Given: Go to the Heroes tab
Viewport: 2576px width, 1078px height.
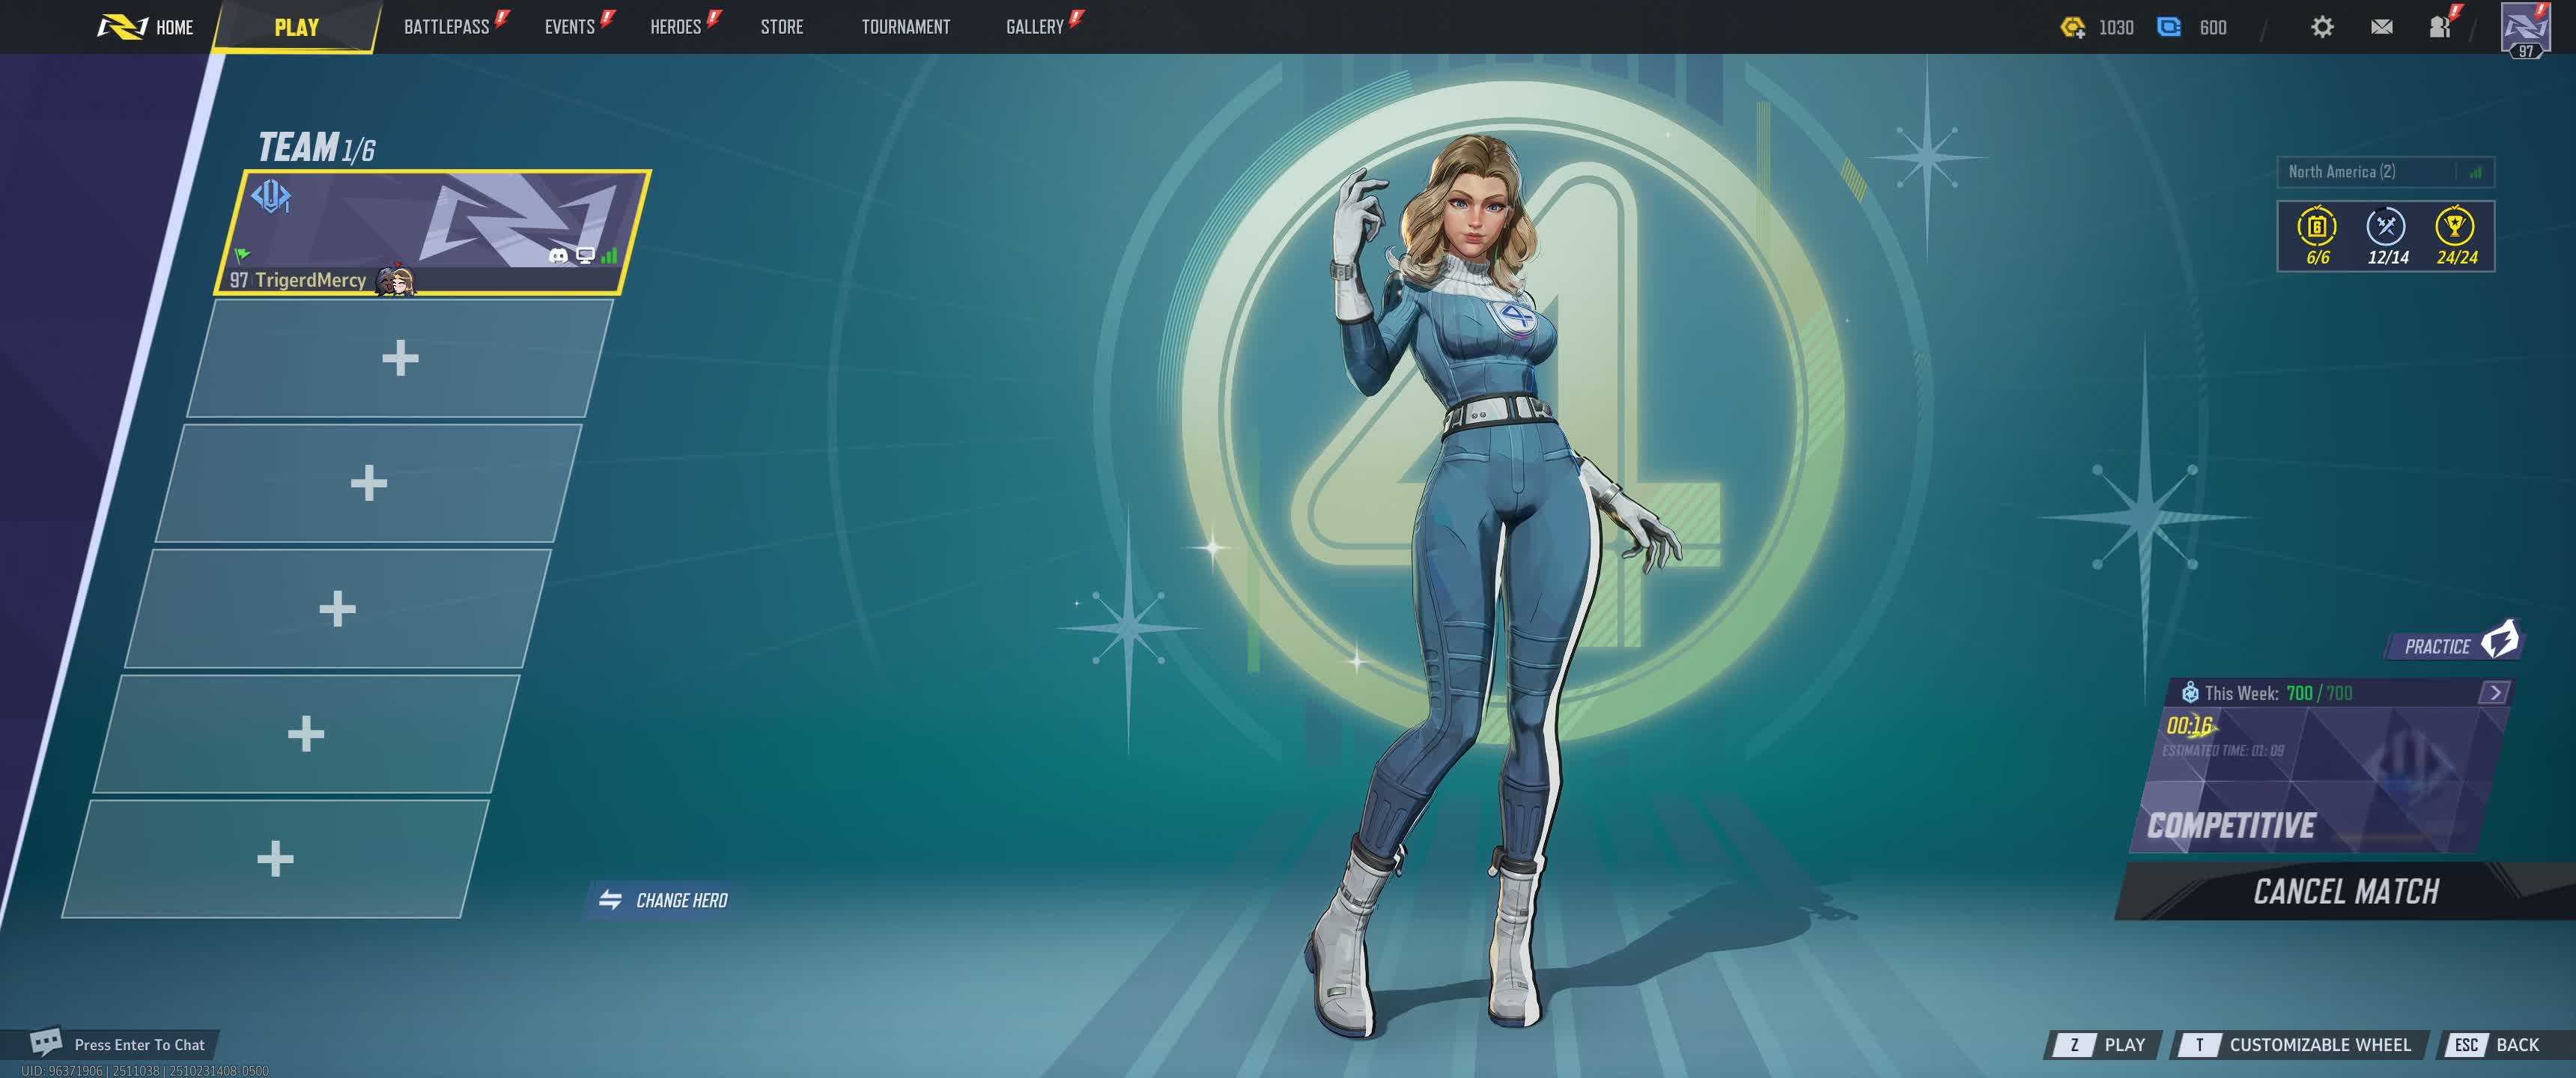Looking at the screenshot, I should (675, 27).
